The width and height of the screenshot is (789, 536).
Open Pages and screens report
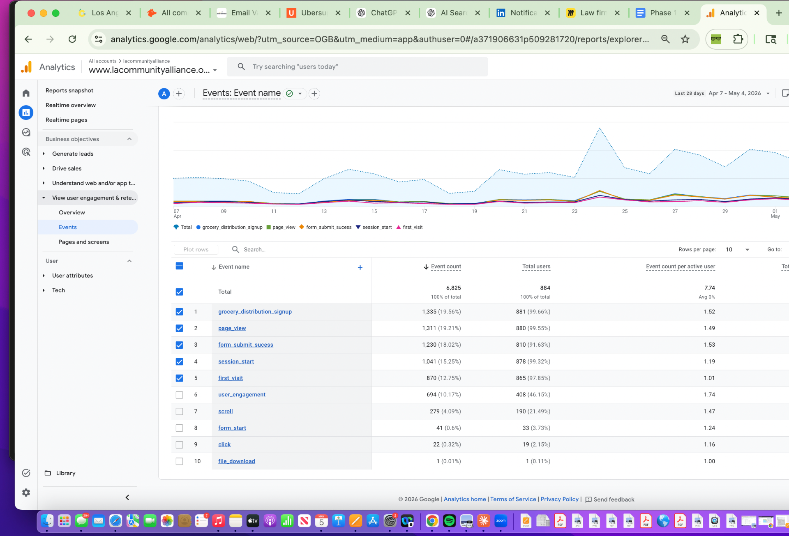84,242
